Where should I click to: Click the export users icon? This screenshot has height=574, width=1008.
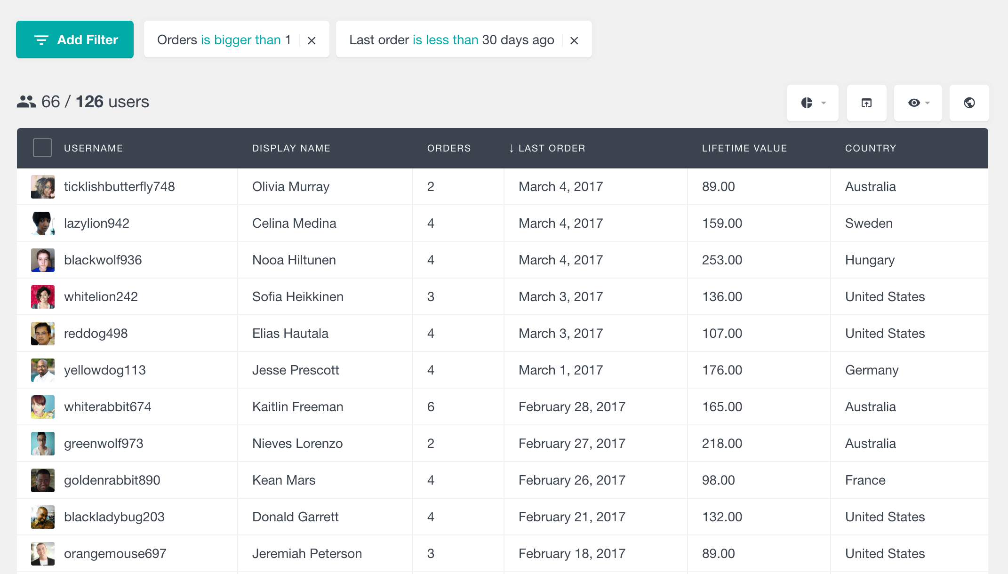pyautogui.click(x=866, y=103)
